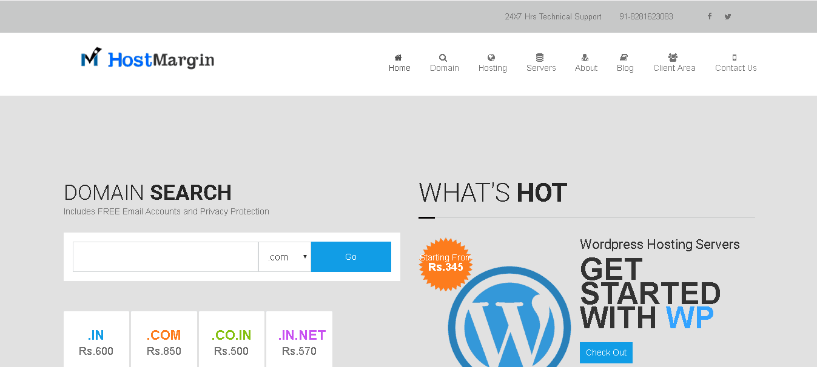Click the 91-8281623083 phone number
This screenshot has height=367, width=817.
[646, 16]
